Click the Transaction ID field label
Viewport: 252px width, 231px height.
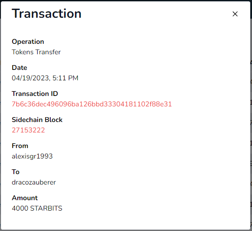point(35,94)
